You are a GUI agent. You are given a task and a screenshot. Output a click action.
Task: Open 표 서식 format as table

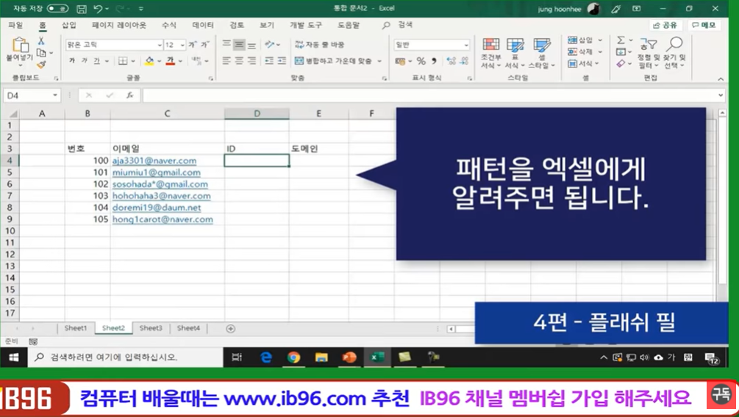tap(515, 53)
